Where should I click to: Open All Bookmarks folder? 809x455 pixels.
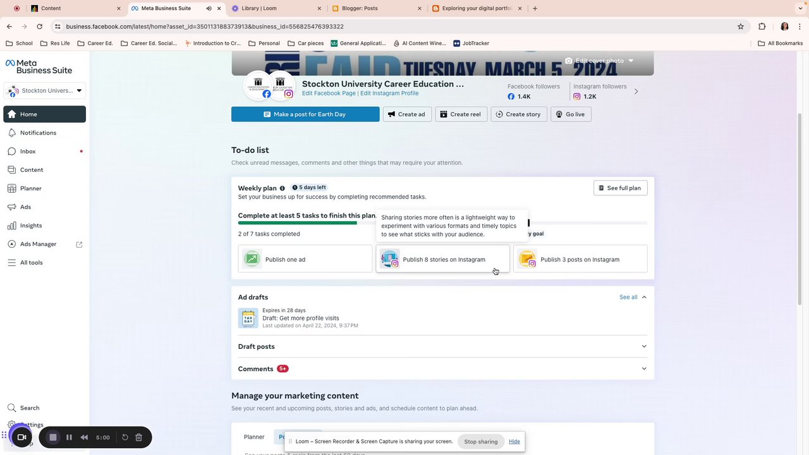point(780,44)
